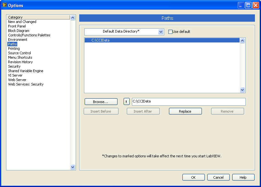This screenshot has width=261, height=187.
Task: Open Controls/Functions Palettes category
Action: click(x=29, y=35)
